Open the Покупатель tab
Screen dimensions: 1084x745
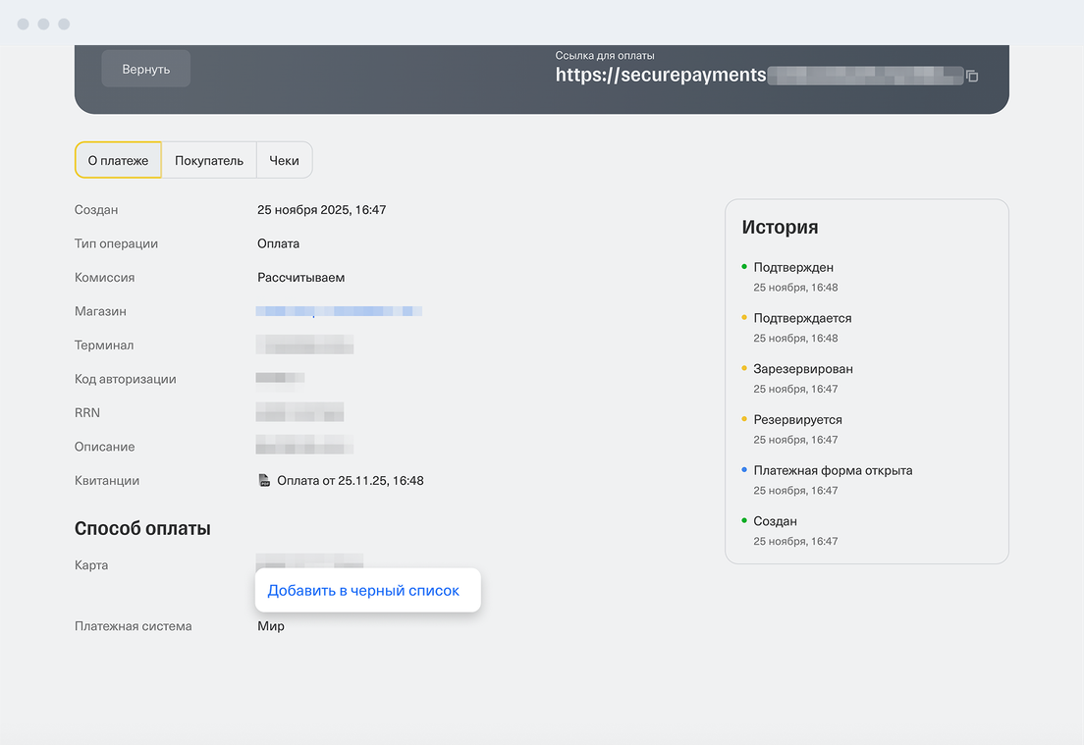209,160
